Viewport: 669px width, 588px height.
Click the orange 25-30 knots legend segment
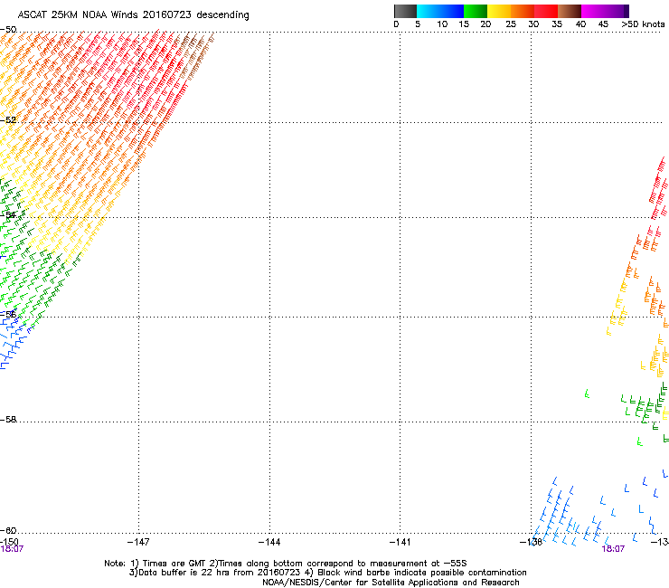tap(523, 11)
